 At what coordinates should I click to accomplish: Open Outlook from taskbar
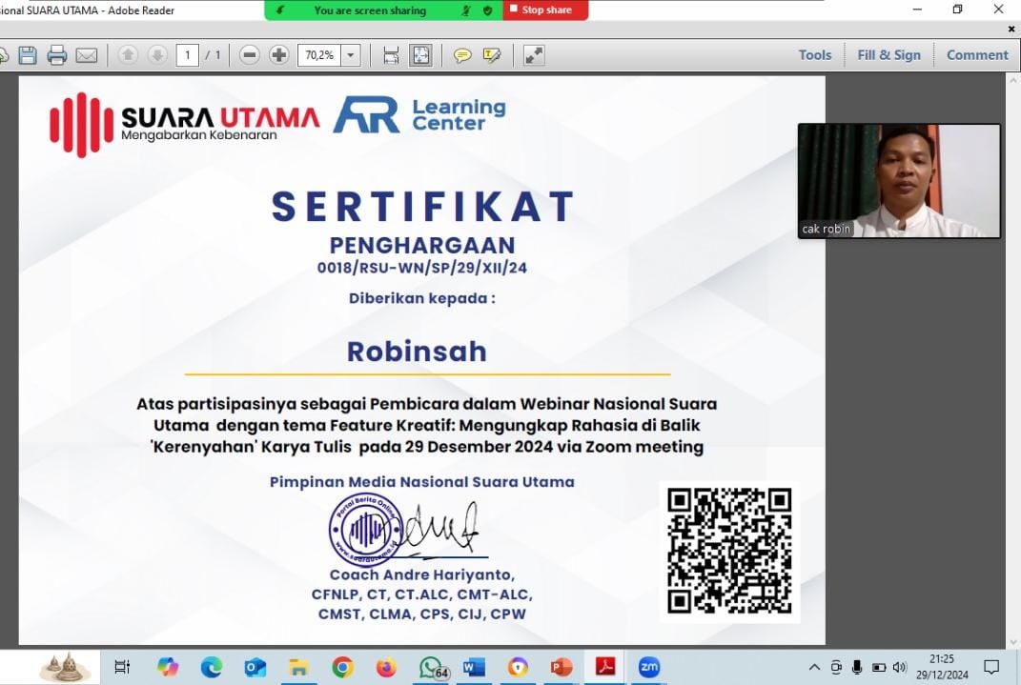255,667
